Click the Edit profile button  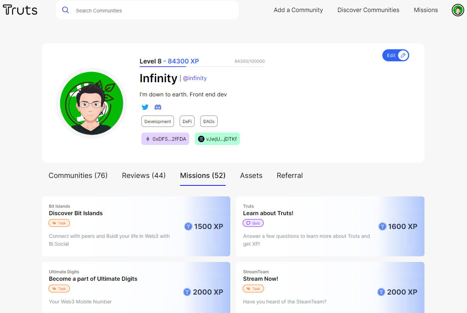(x=396, y=55)
